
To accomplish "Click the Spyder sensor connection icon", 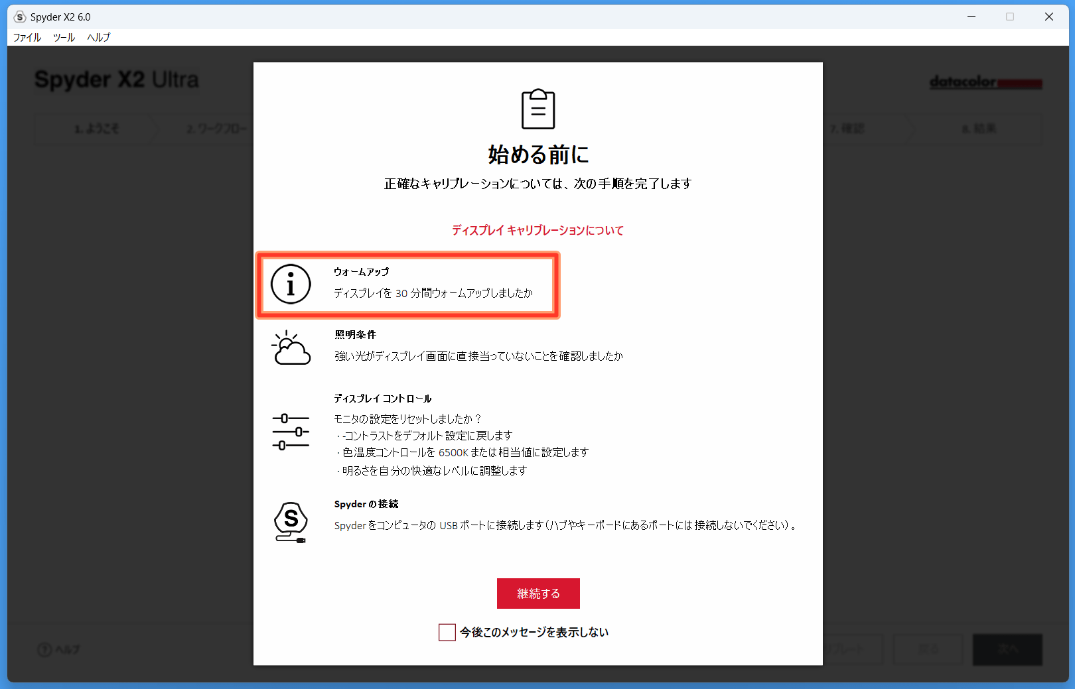I will pos(291,523).
